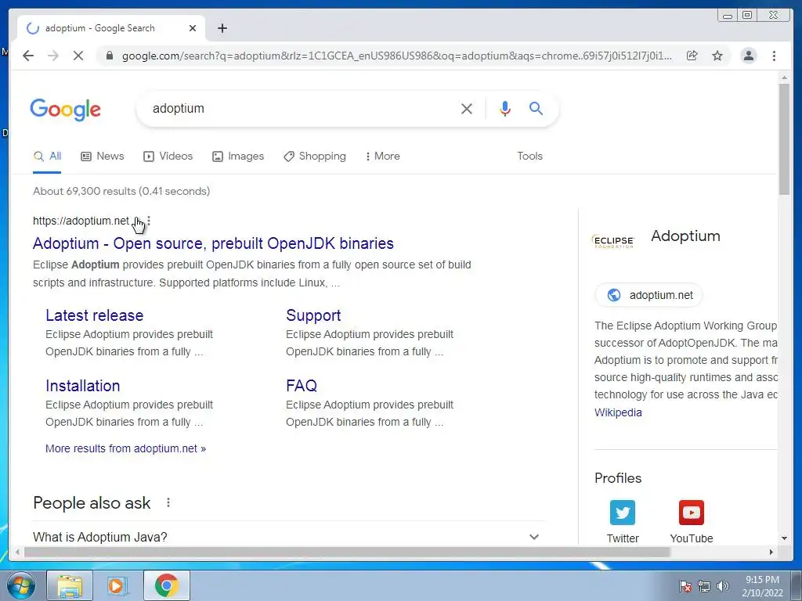Click the address bar URL
Screen dimensions: 802x601
click(397, 56)
